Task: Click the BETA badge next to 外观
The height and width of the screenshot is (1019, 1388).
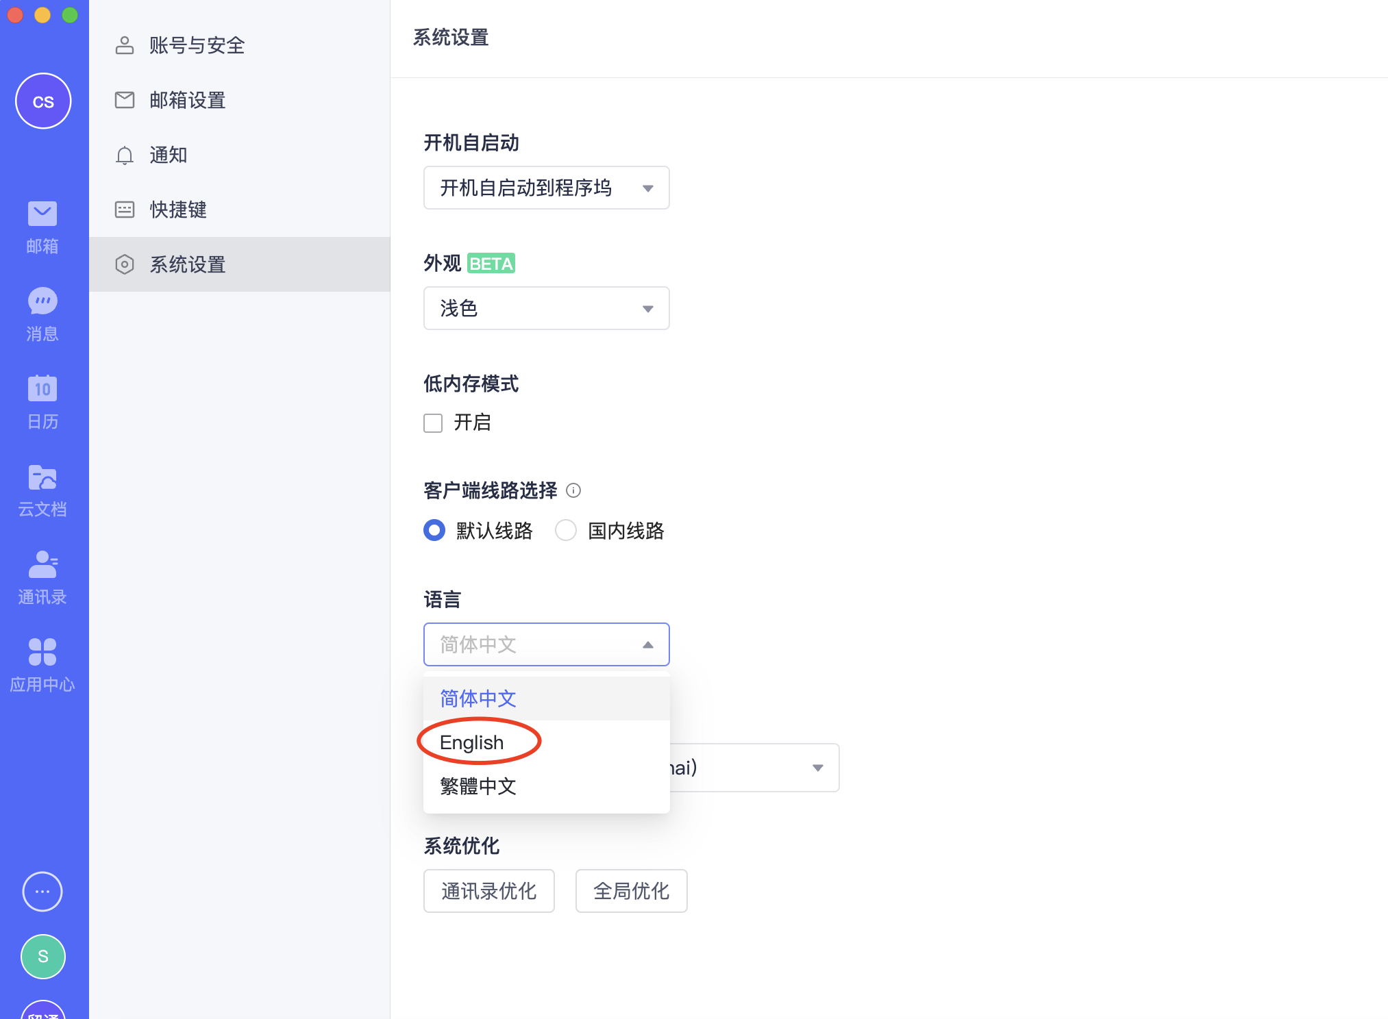Action: point(491,264)
